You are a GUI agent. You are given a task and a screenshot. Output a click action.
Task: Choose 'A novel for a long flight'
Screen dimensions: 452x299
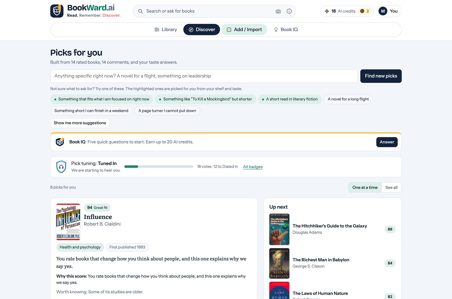click(x=348, y=99)
